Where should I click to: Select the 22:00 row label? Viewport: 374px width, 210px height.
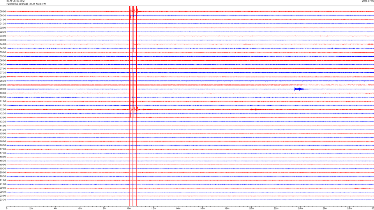pos(3,188)
